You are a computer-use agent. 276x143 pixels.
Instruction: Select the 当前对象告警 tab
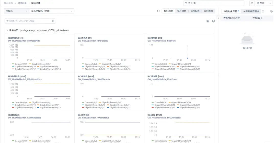coord(231,11)
